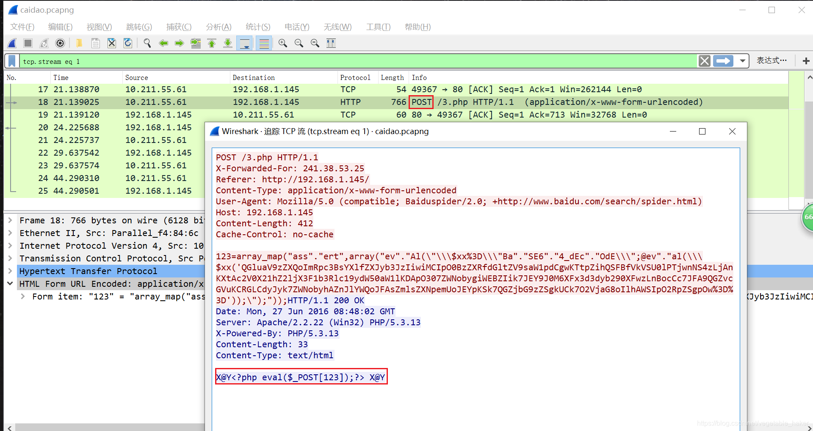Restart the current capture
The height and width of the screenshot is (431, 813).
pos(44,43)
